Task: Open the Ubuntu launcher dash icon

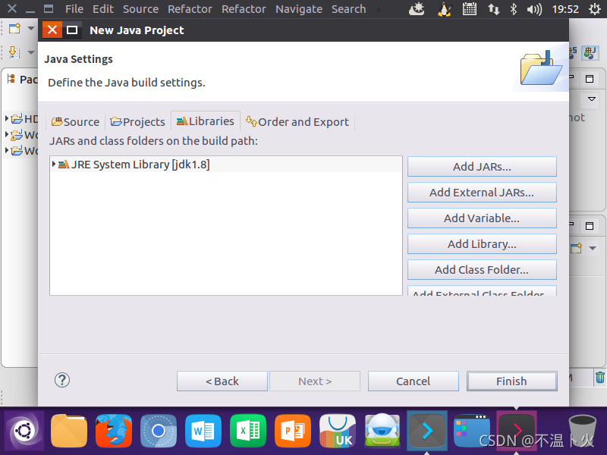Action: (24, 430)
